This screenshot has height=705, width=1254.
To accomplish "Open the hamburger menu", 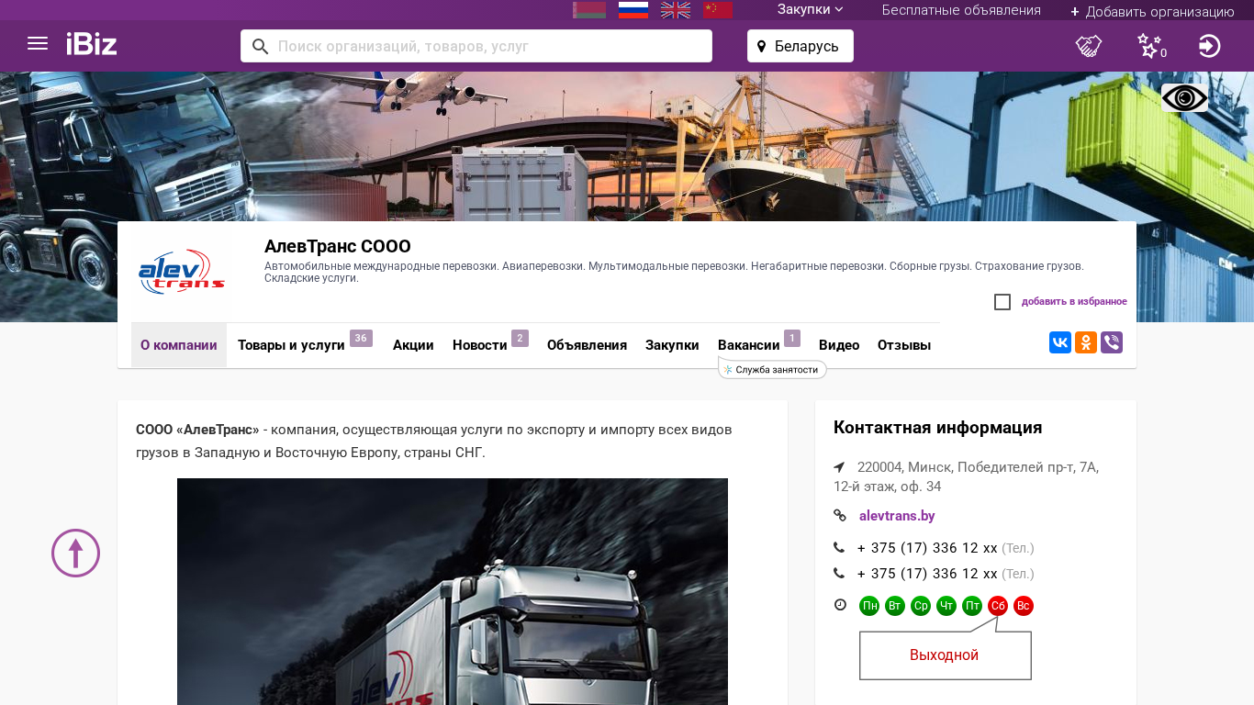I will [x=38, y=44].
